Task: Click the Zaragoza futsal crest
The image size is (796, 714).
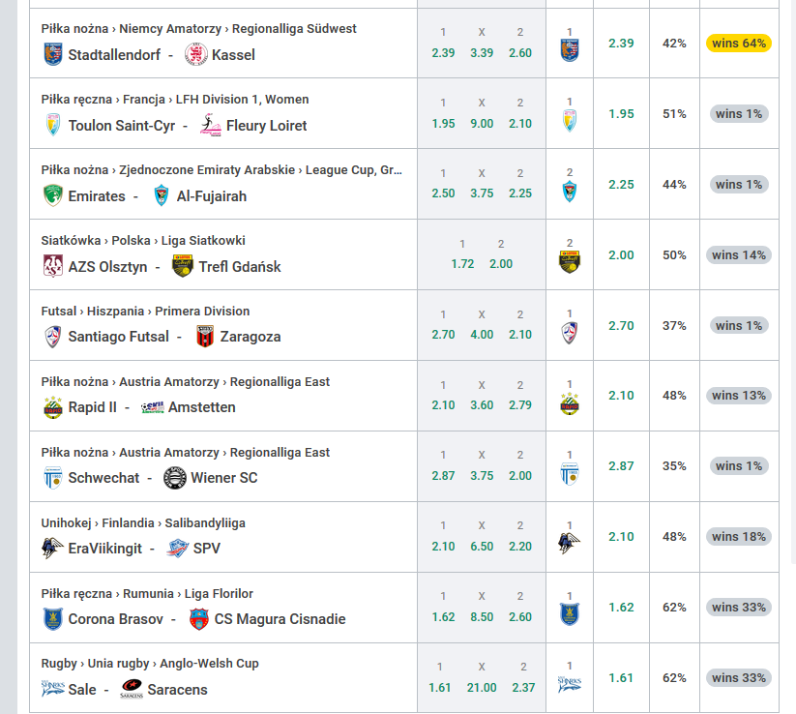Action: click(x=205, y=337)
